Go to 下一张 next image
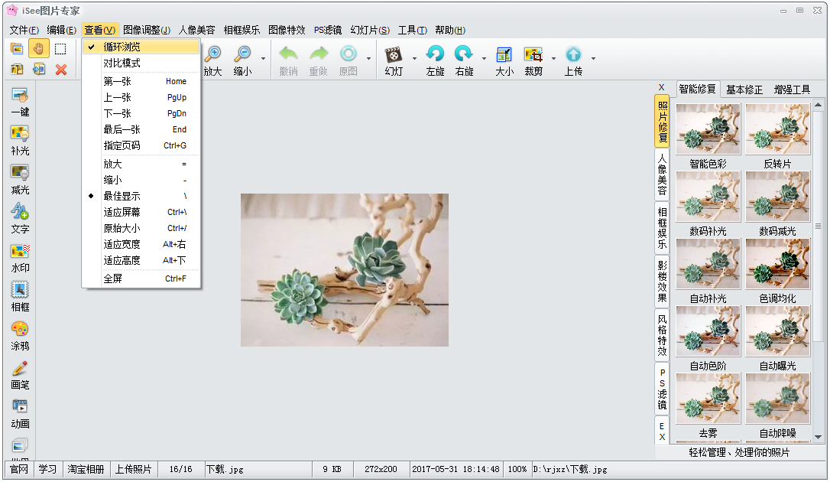 (x=141, y=113)
